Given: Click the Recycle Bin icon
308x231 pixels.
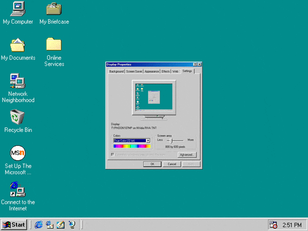Looking at the screenshot, I should (x=17, y=117).
